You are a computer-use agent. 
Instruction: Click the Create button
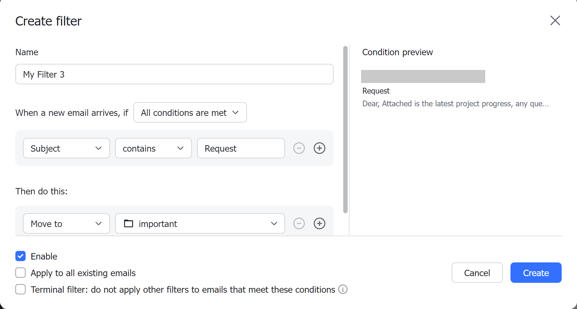(536, 273)
